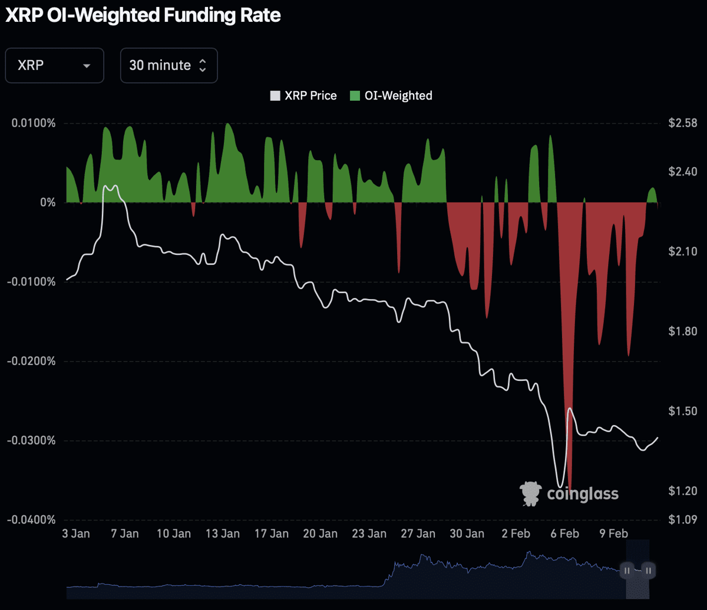707x610 pixels.
Task: Toggle the XRP Price legend series
Action: [303, 95]
